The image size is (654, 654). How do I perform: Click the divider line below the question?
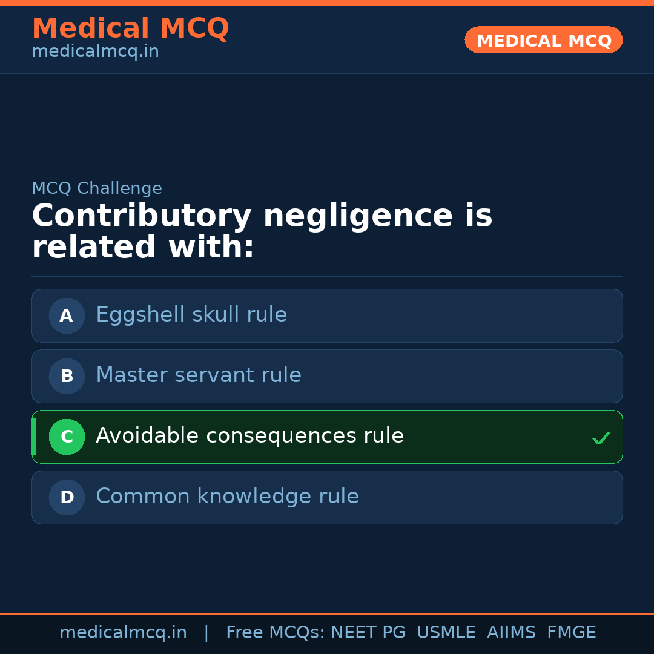pos(327,277)
